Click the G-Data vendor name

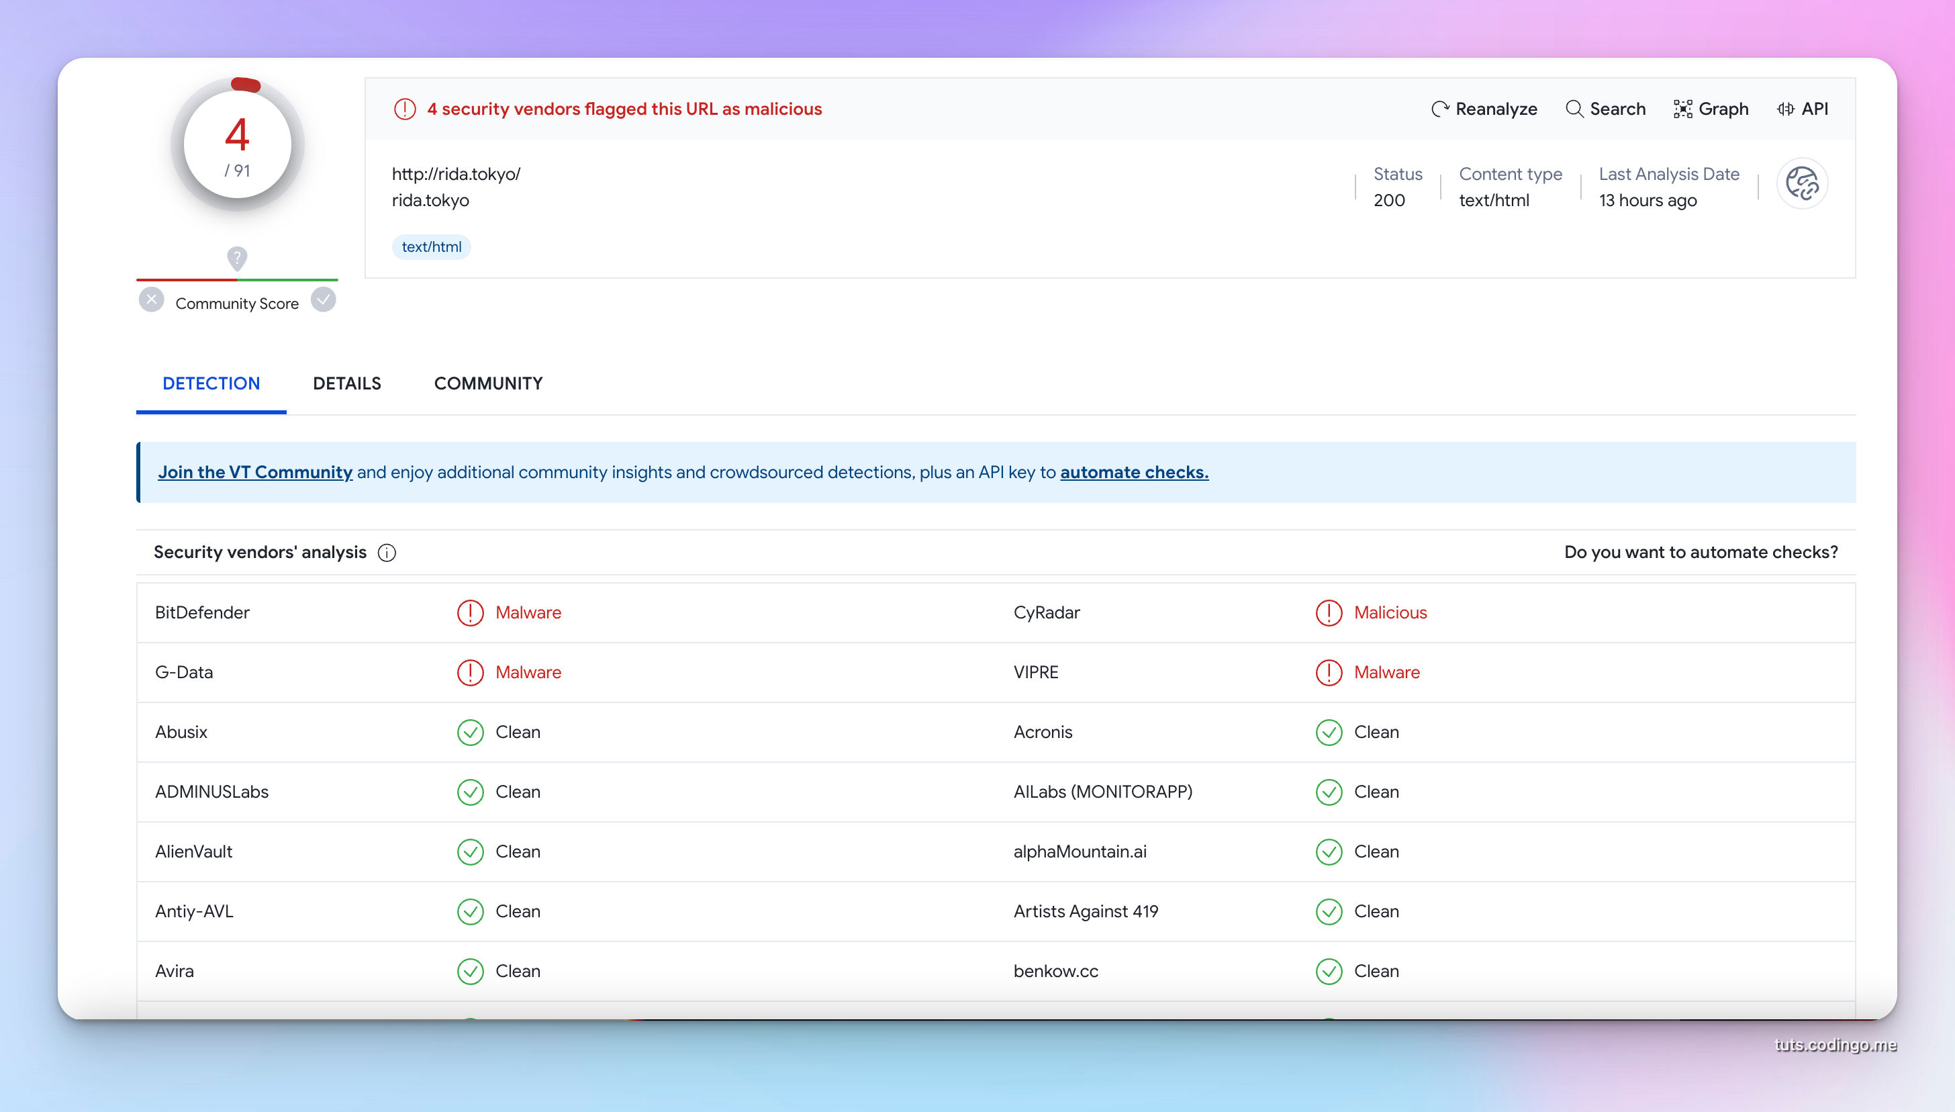184,673
